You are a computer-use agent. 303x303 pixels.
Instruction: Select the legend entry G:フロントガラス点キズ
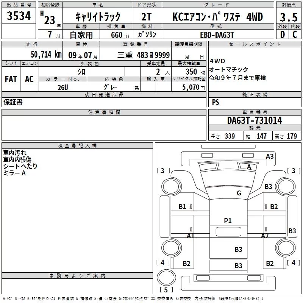pyautogui.click(x=134, y=299)
